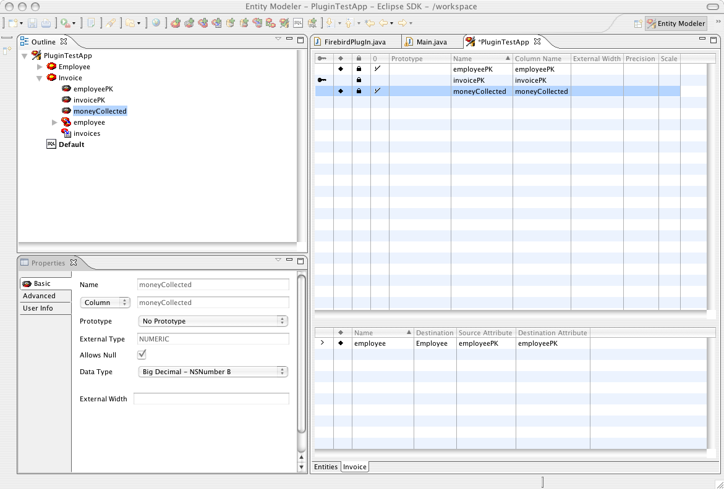Click the Column Name header
724x489 pixels.
pos(542,59)
